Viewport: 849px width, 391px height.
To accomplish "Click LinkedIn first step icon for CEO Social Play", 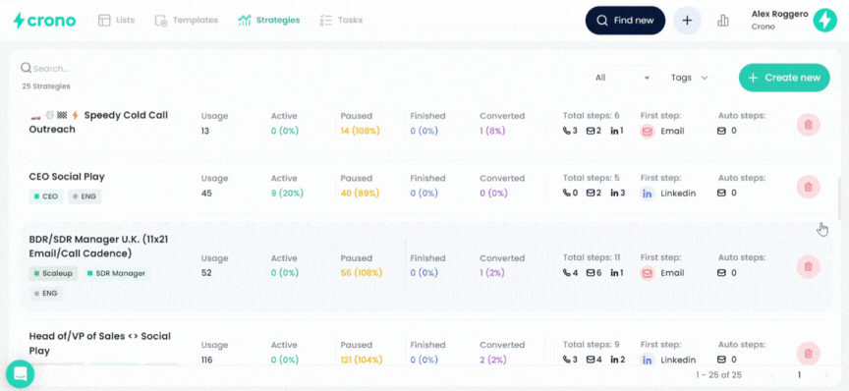I will (647, 194).
